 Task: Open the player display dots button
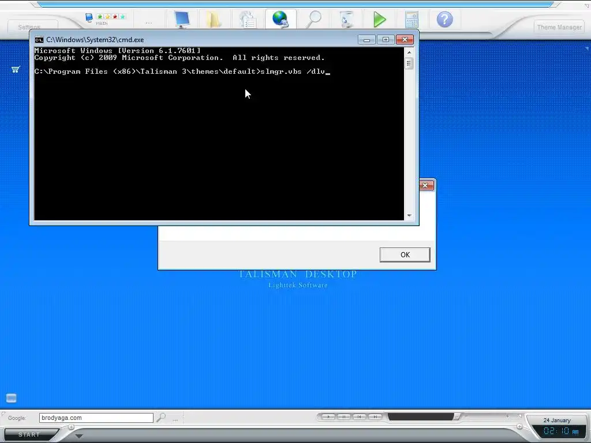pos(457,416)
